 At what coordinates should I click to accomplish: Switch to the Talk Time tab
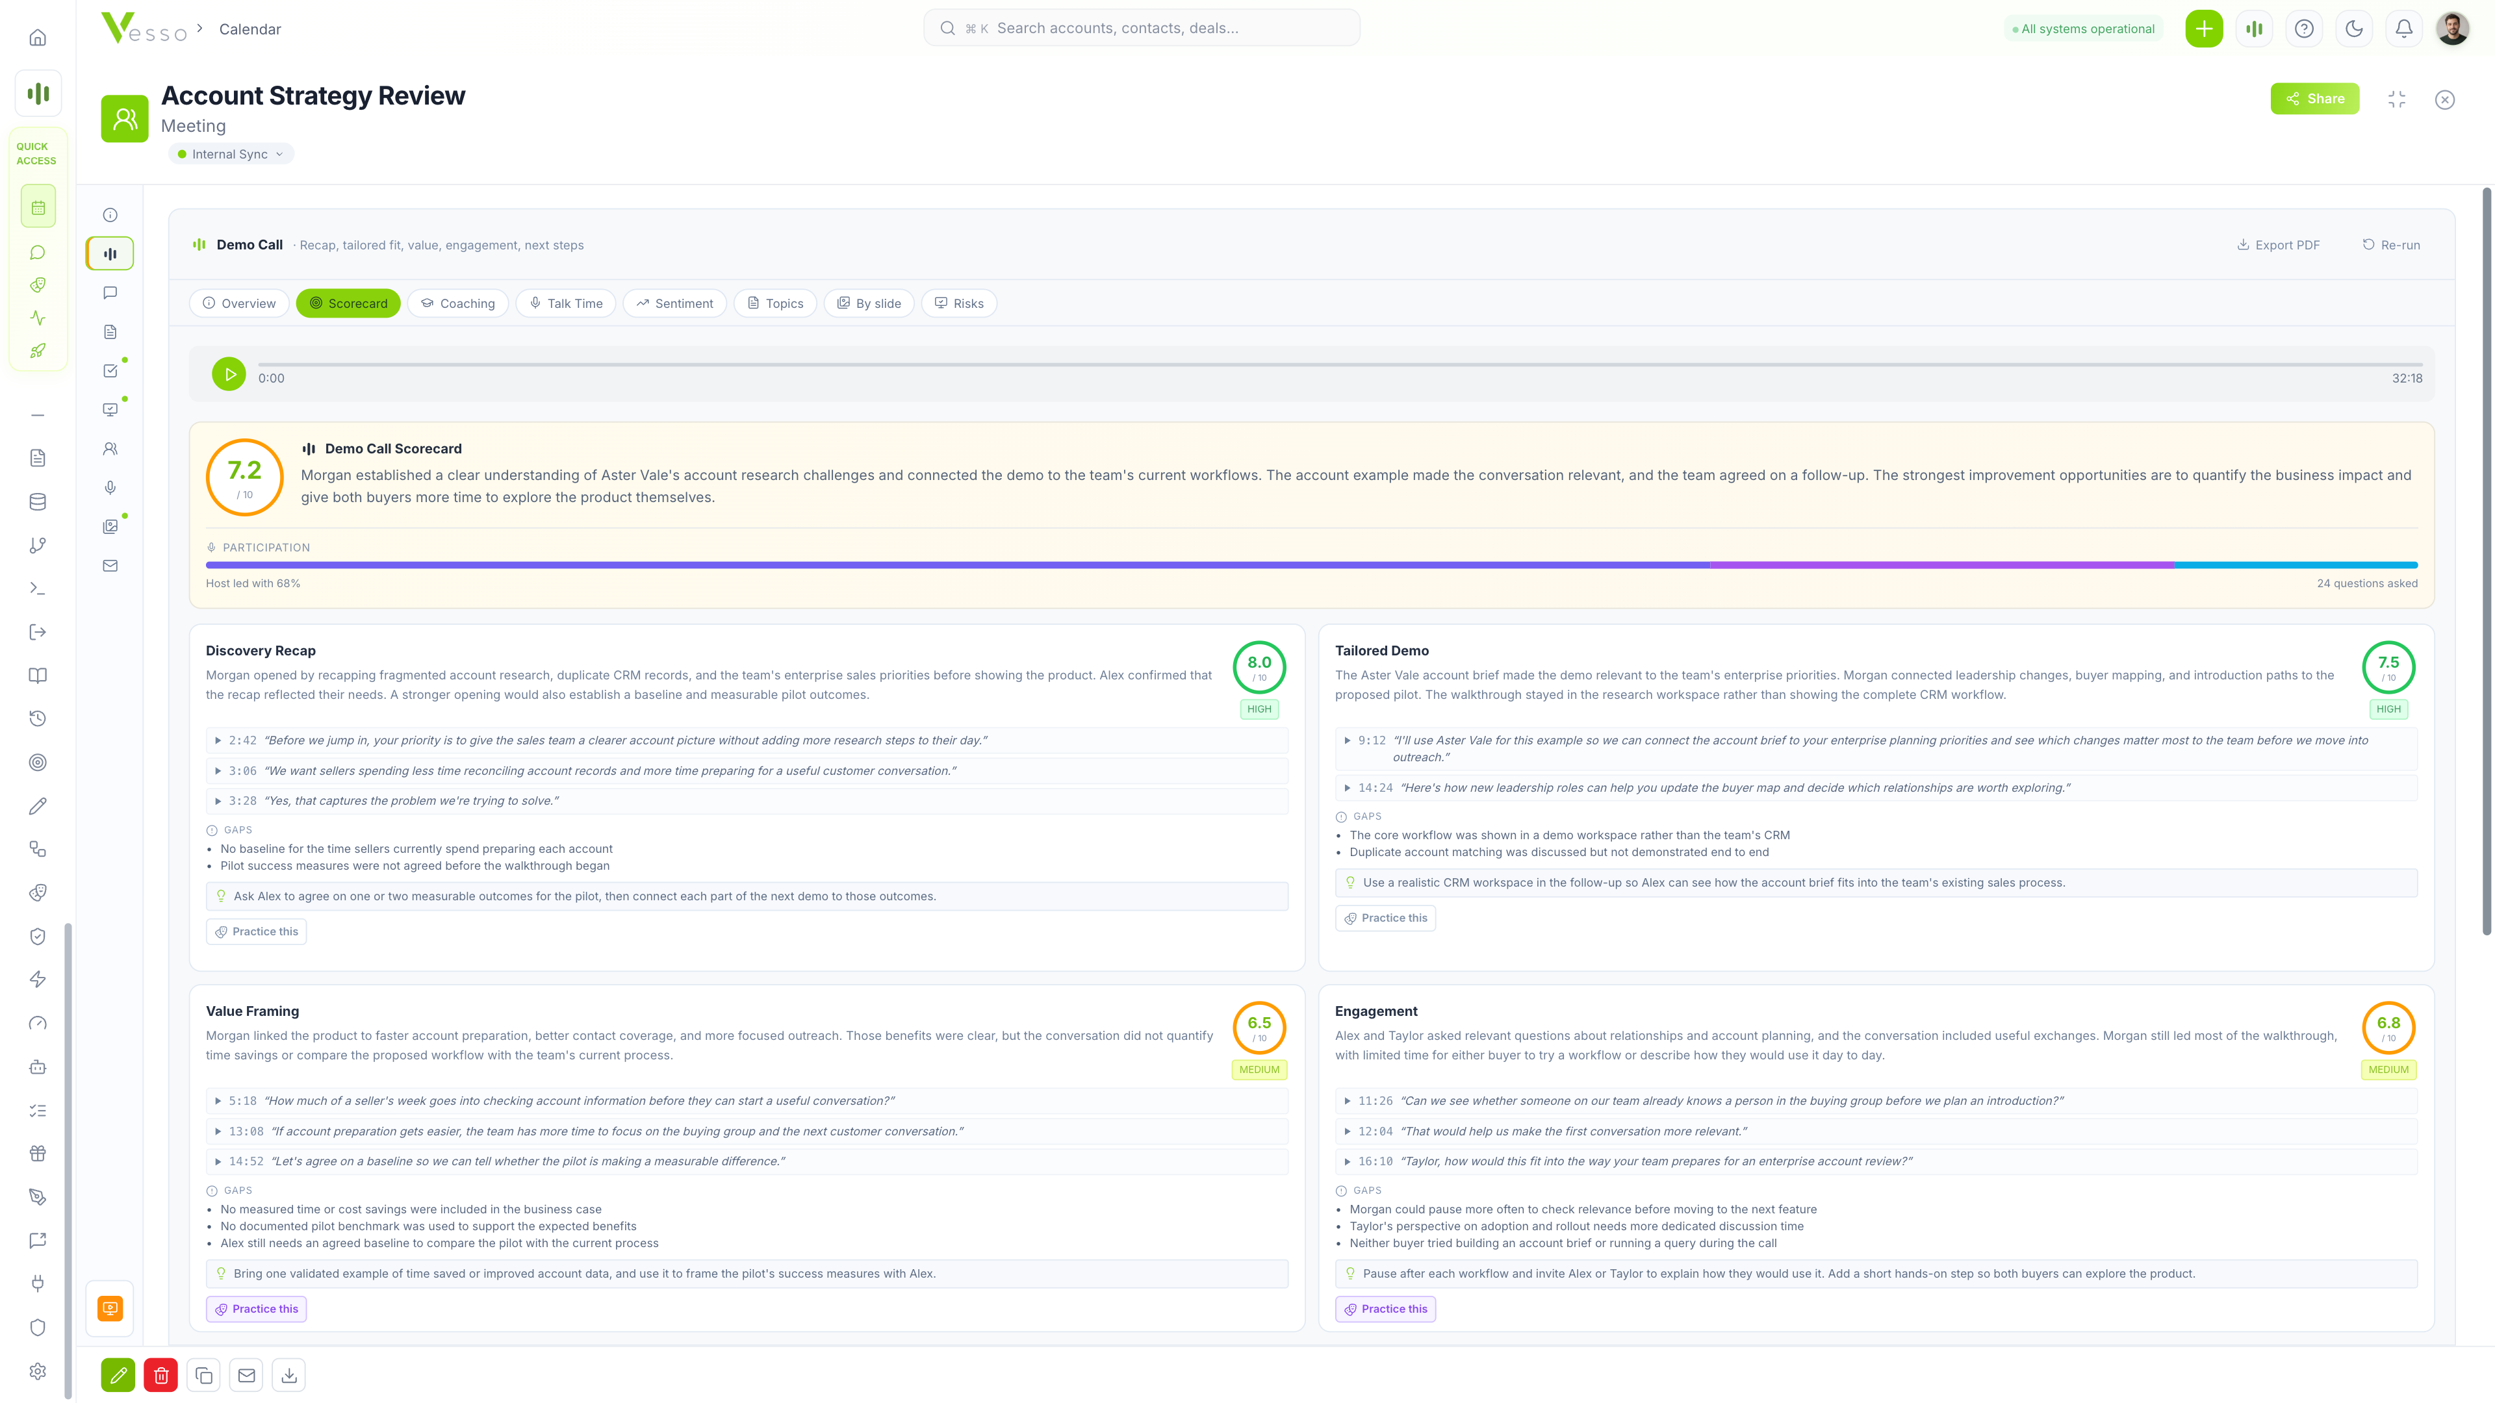tap(566, 303)
